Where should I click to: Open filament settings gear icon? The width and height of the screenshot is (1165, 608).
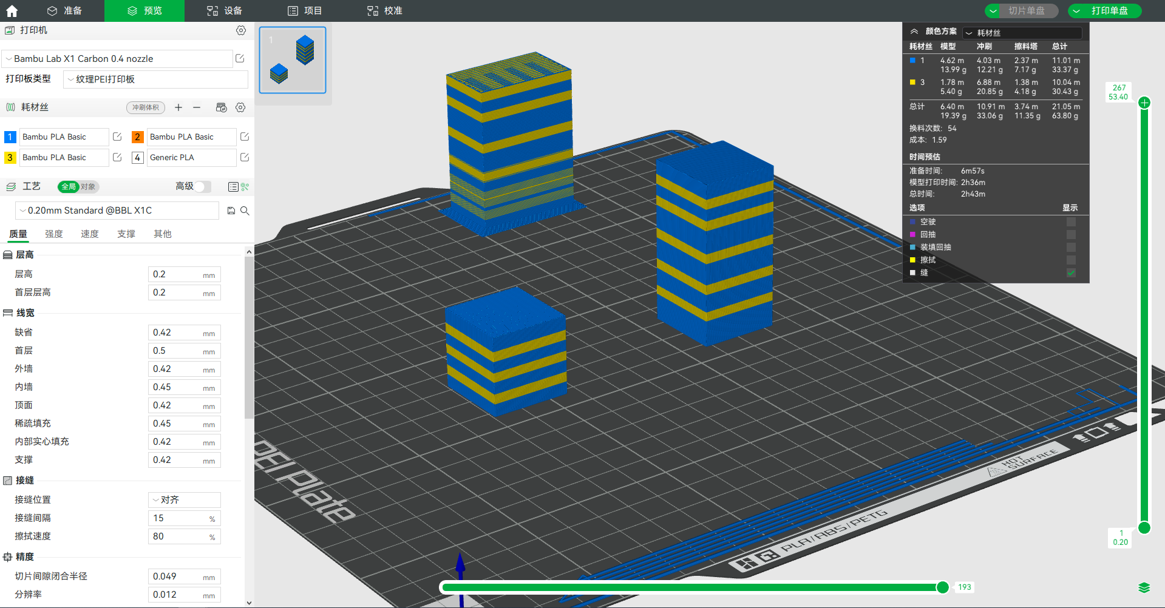[x=240, y=107]
